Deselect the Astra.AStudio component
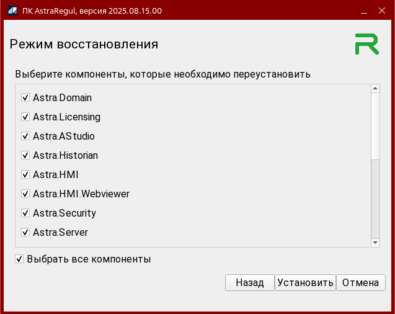395x314 pixels. [x=25, y=137]
